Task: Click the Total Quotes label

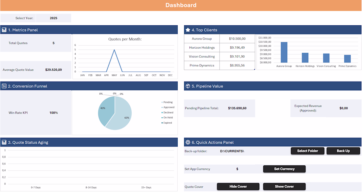Action: (x=18, y=43)
